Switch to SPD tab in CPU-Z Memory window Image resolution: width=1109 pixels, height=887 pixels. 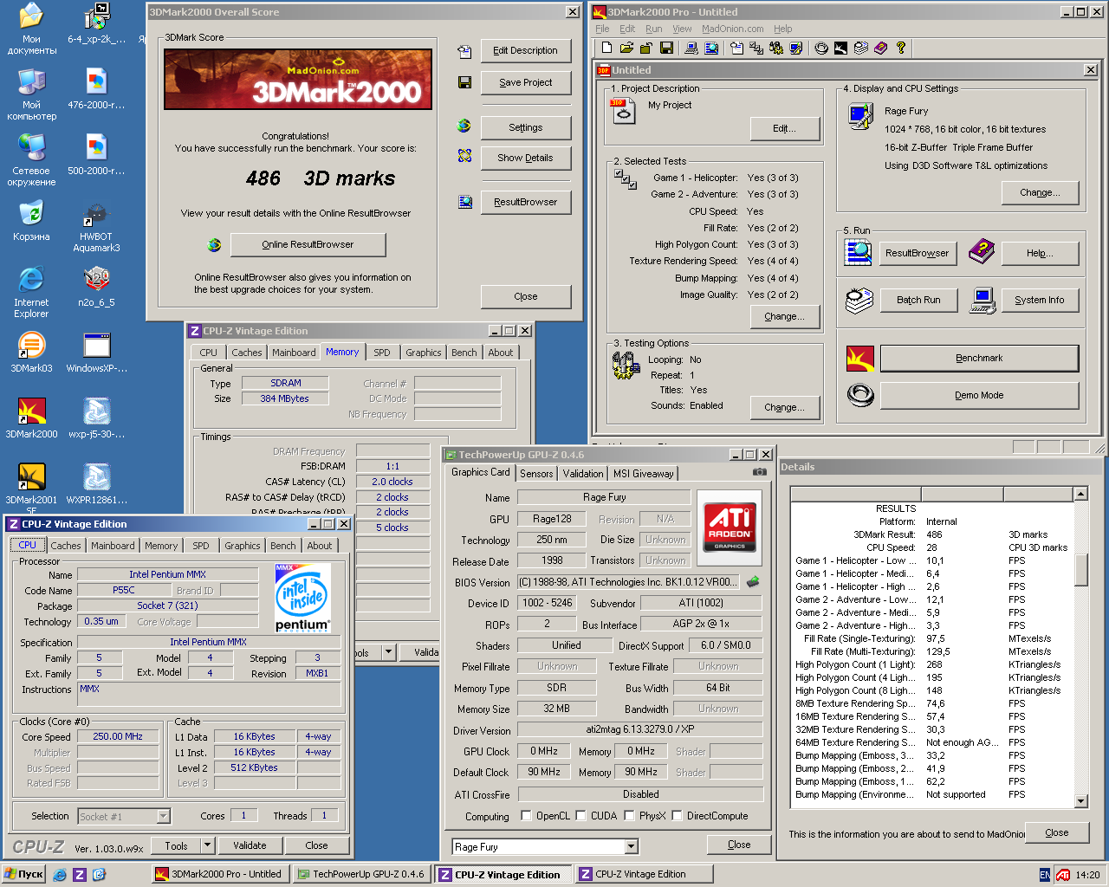[382, 353]
